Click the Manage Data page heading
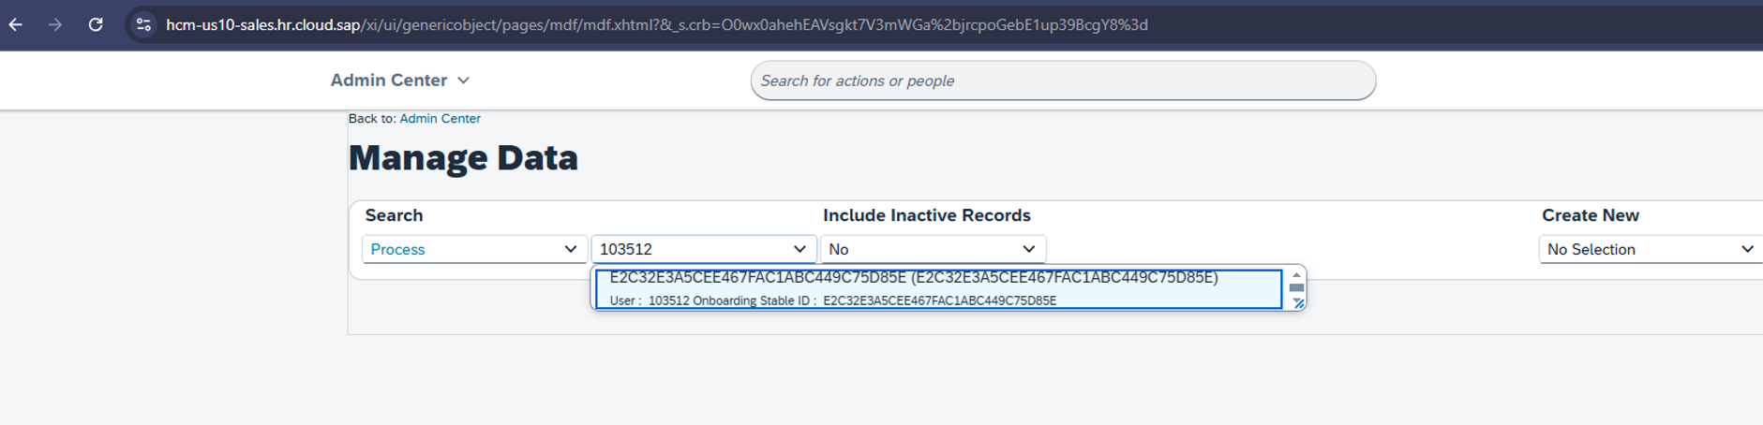 (463, 157)
